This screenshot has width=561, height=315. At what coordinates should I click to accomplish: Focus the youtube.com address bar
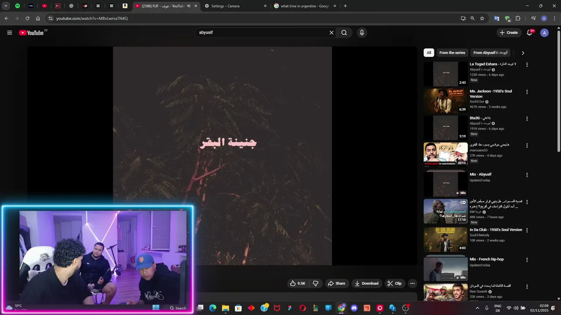(x=254, y=18)
